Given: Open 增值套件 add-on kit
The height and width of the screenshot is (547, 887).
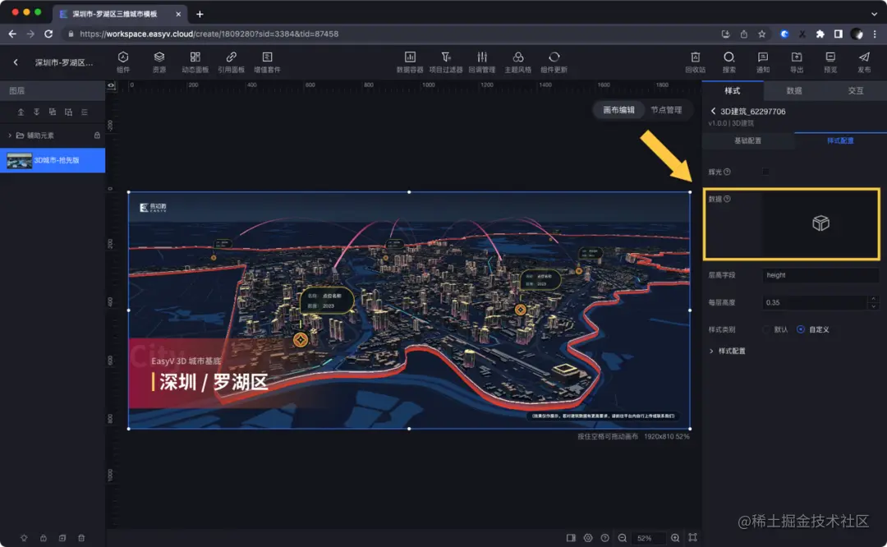Looking at the screenshot, I should [267, 62].
